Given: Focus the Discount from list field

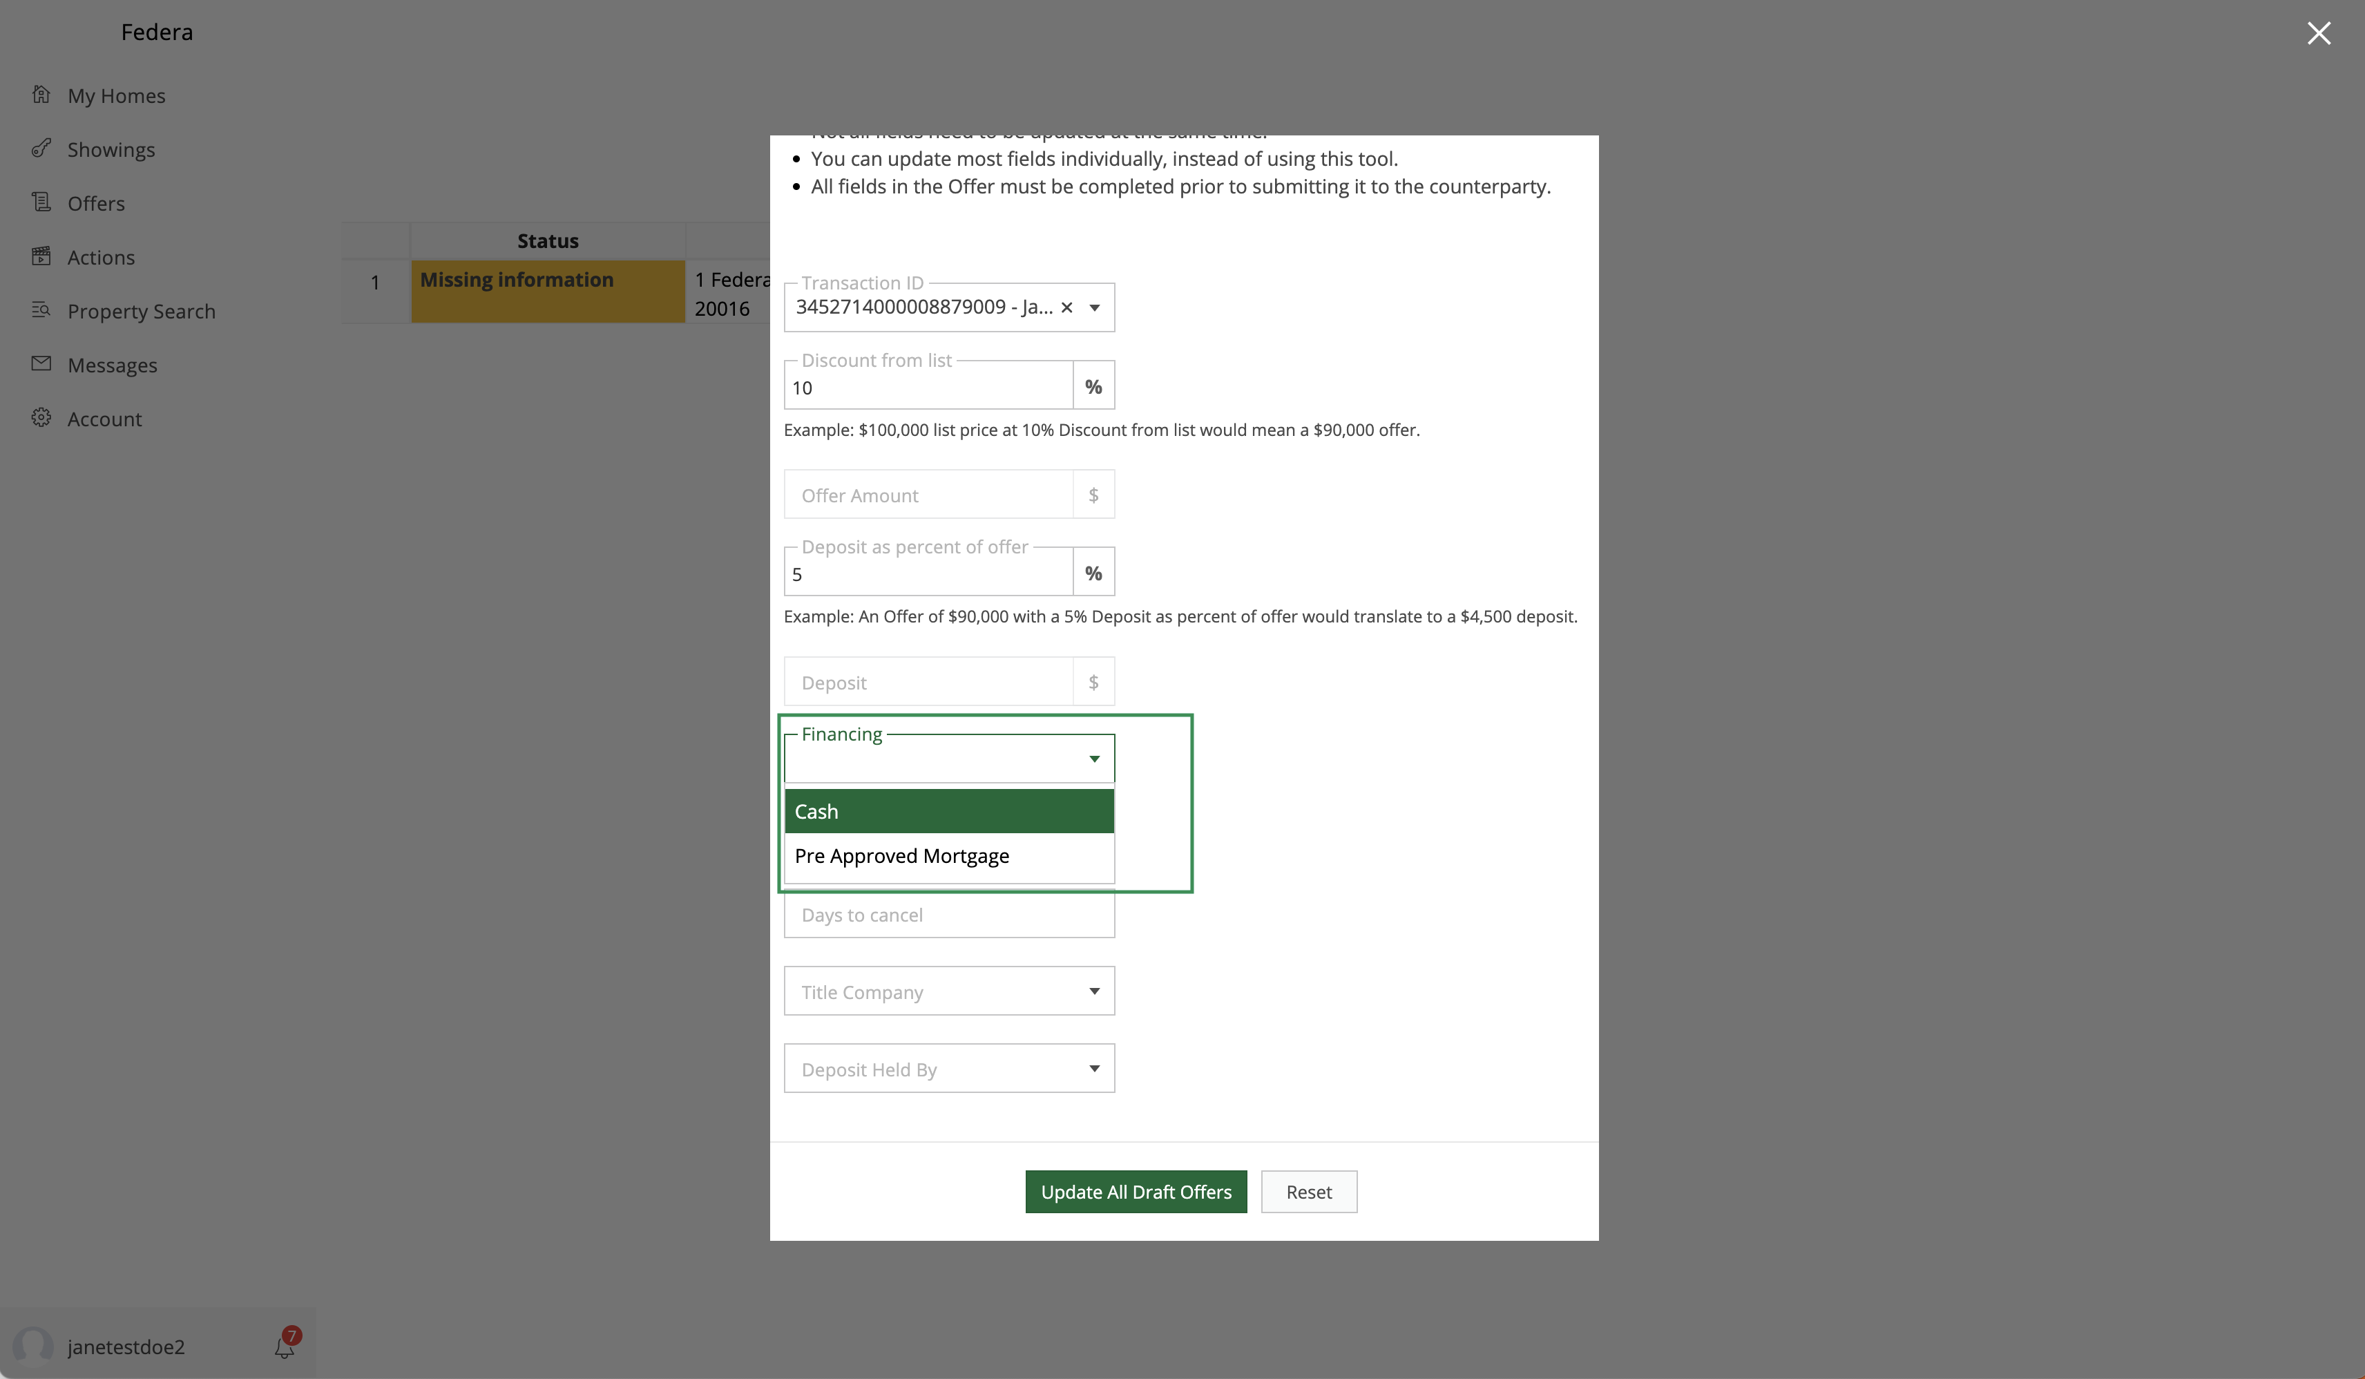Looking at the screenshot, I should pyautogui.click(x=928, y=387).
